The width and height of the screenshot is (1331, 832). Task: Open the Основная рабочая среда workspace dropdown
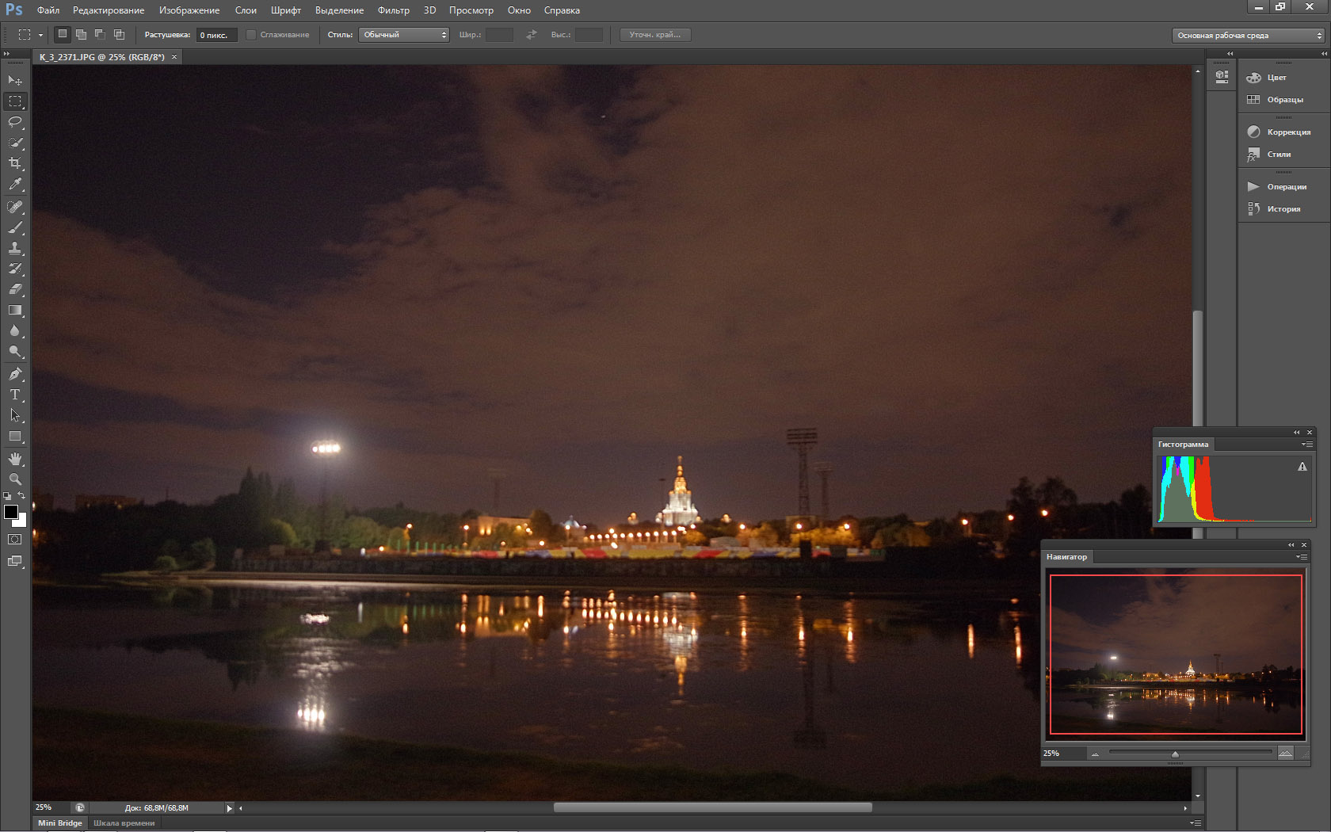[1249, 36]
